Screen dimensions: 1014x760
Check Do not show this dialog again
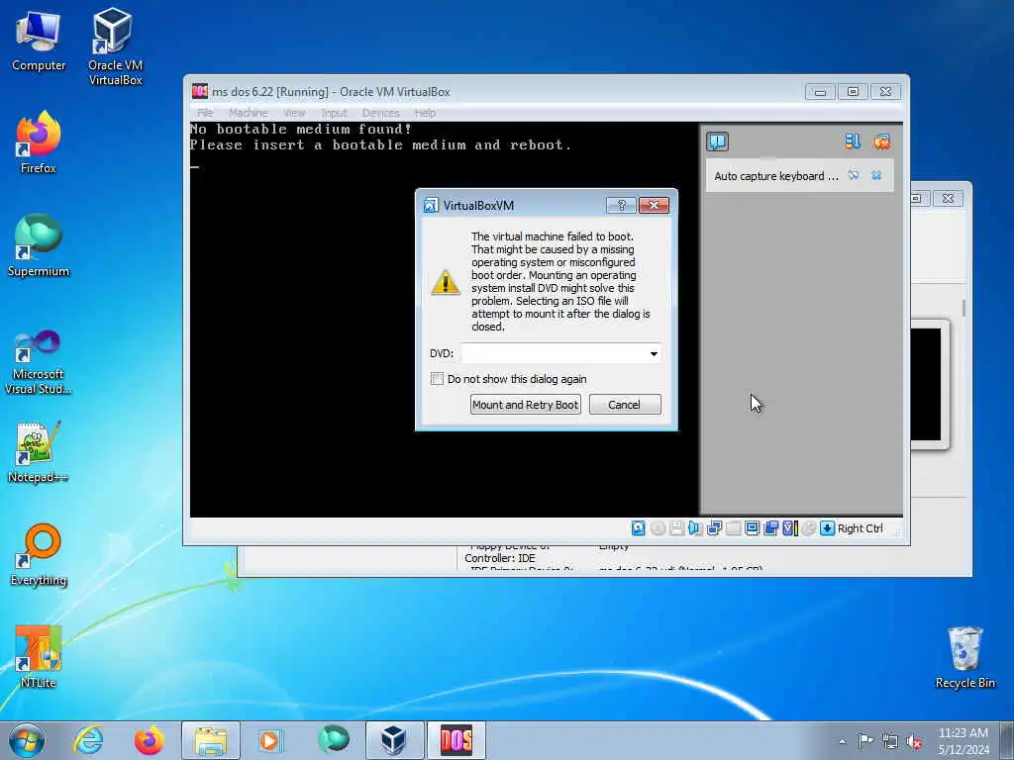437,379
